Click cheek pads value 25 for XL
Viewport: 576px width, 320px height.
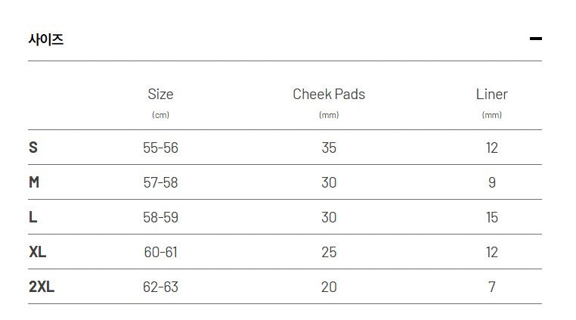tap(329, 252)
